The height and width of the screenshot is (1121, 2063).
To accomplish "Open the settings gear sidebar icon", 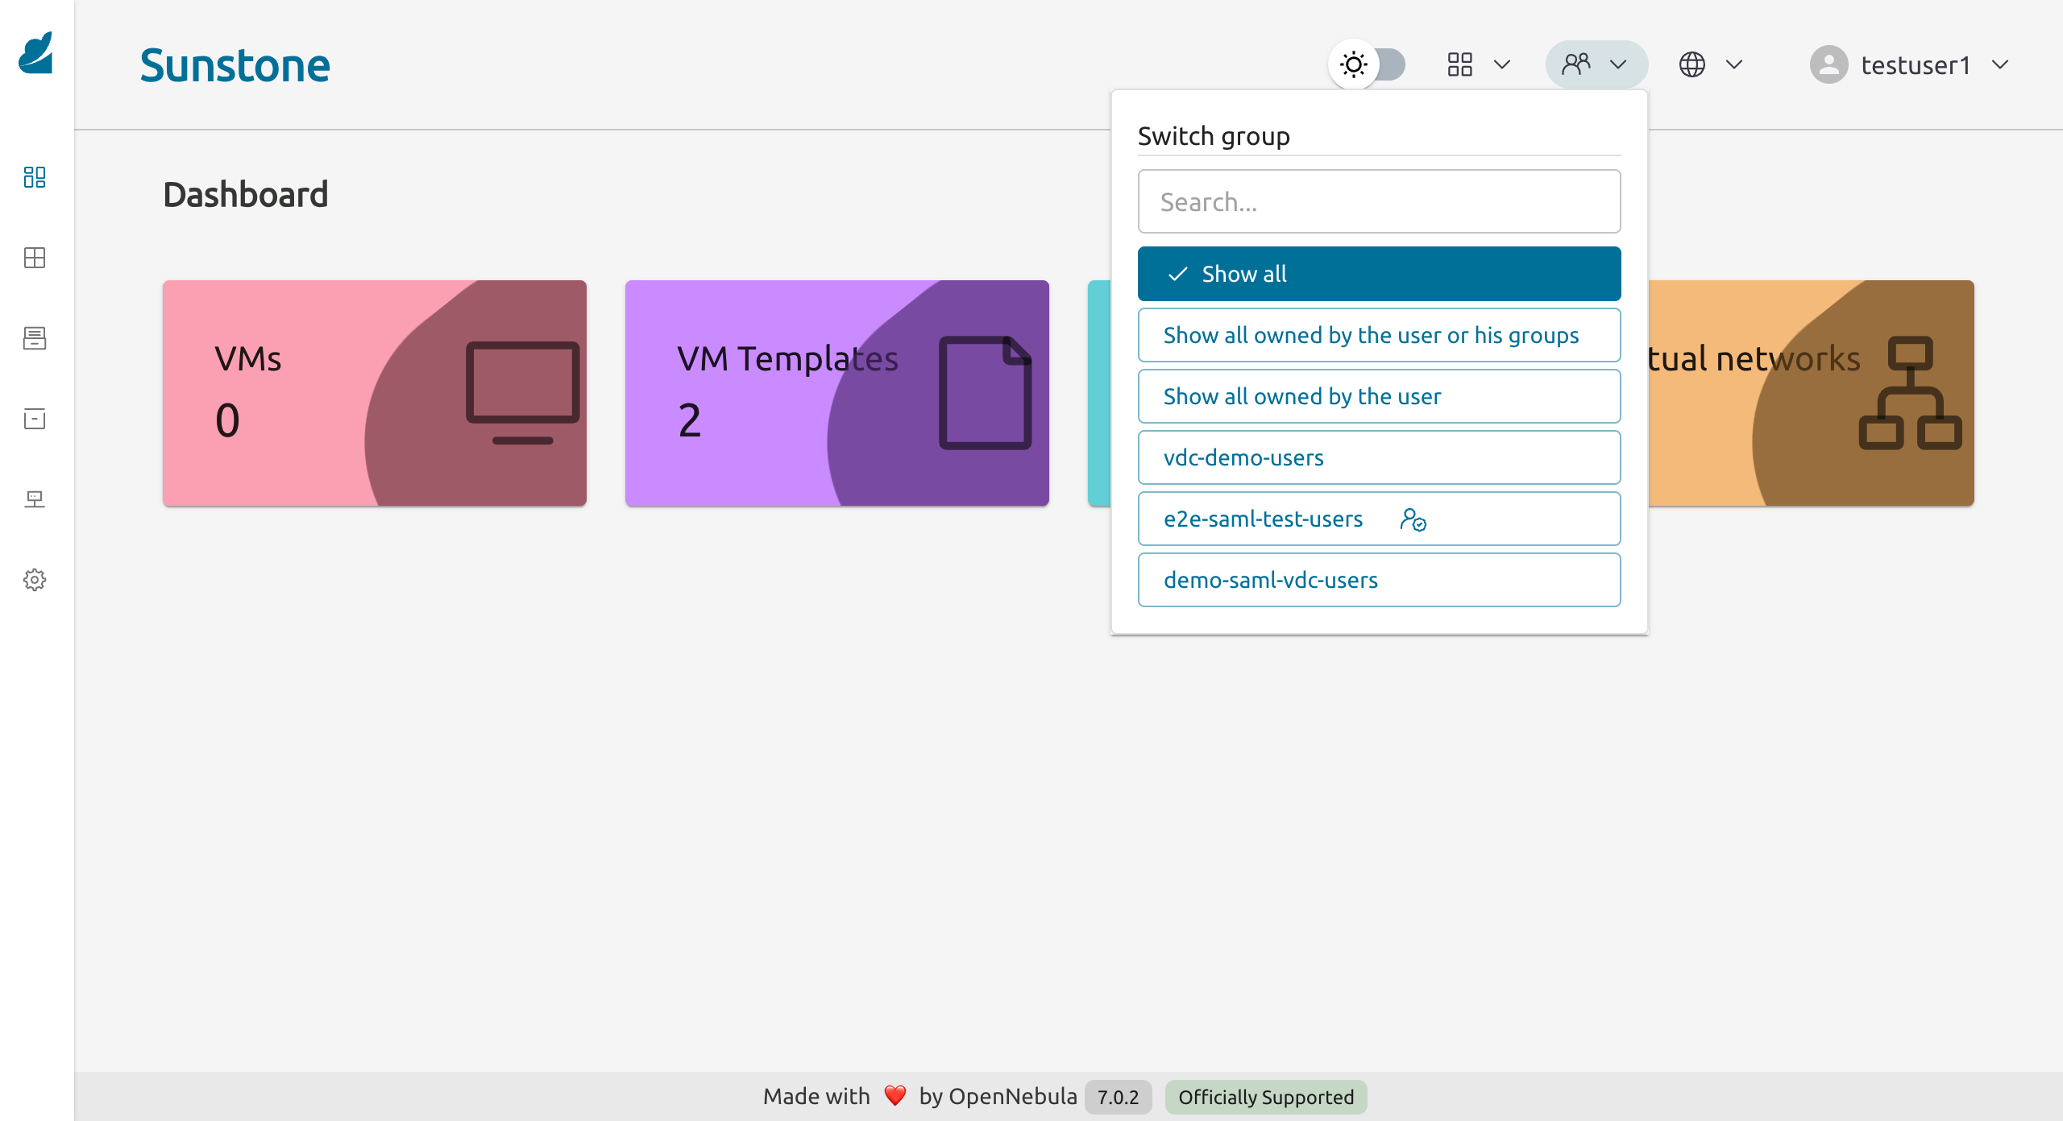I will point(35,580).
